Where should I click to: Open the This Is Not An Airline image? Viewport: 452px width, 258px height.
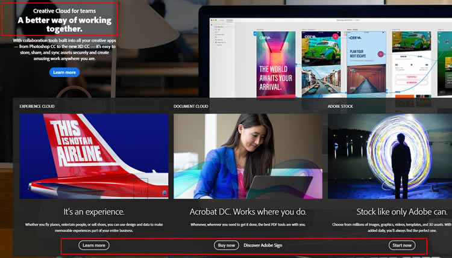click(94, 156)
